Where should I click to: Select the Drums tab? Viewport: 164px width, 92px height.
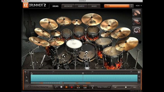coord(55,6)
